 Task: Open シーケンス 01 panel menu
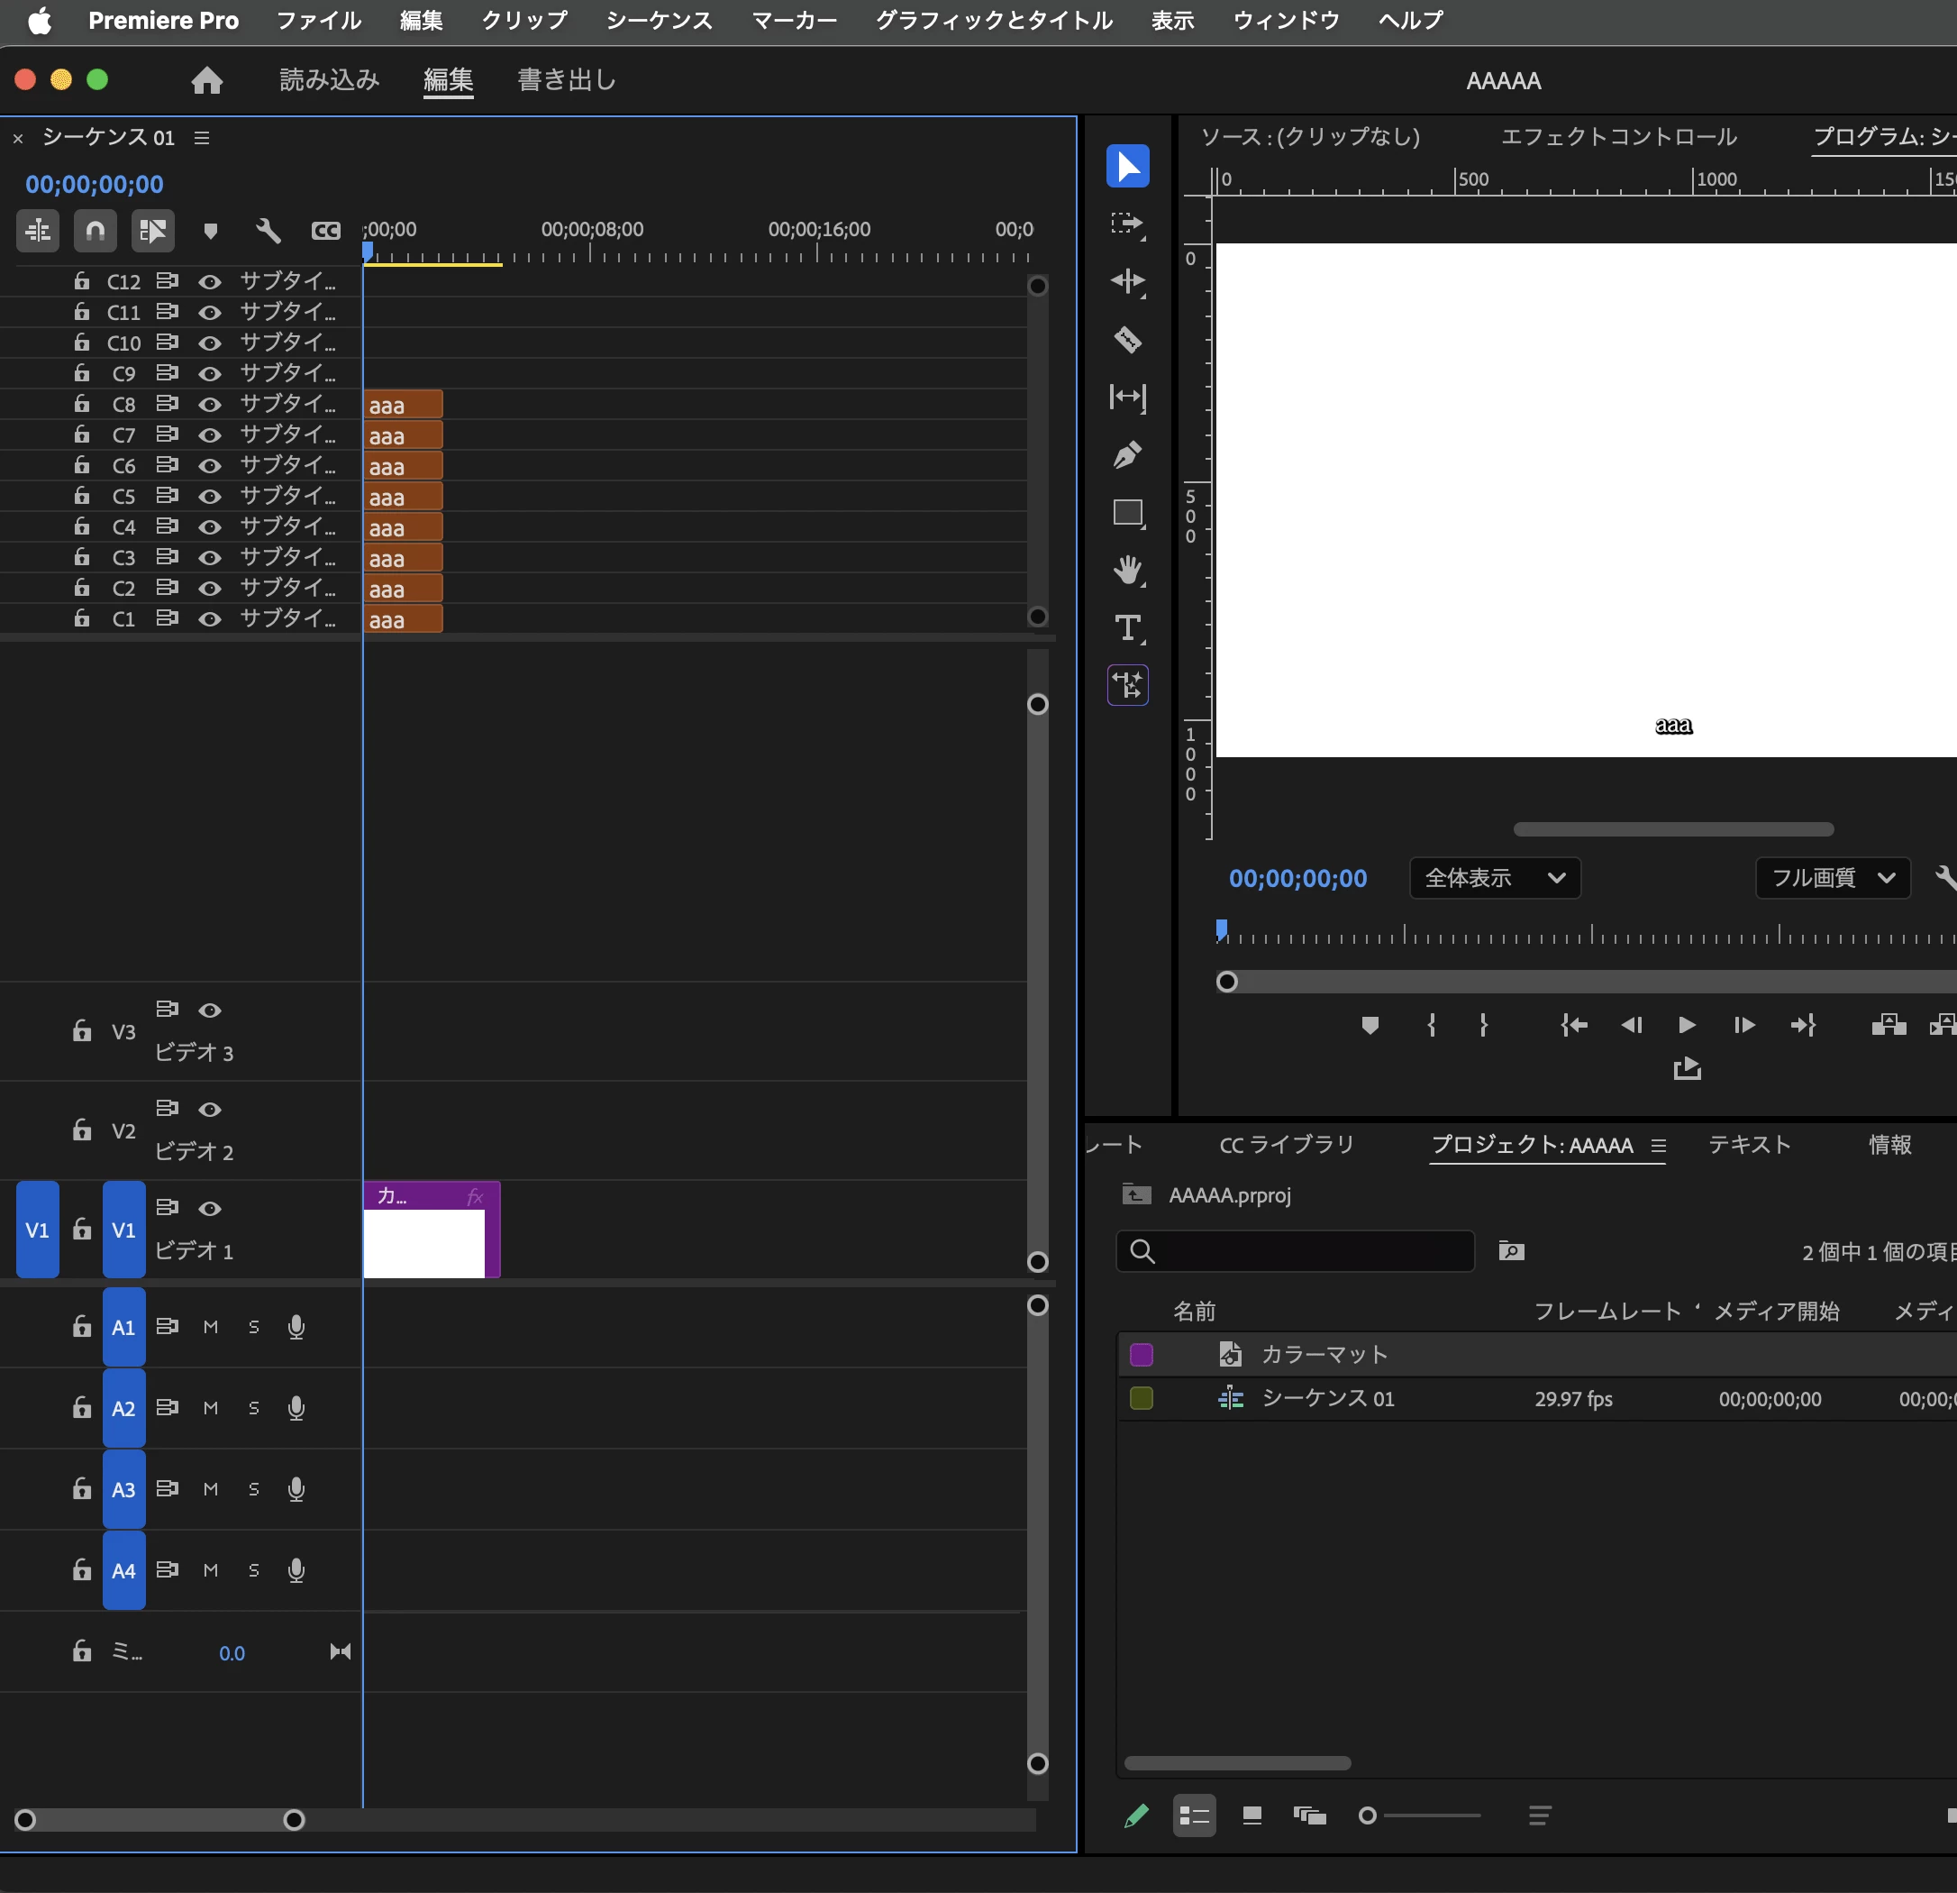[202, 138]
